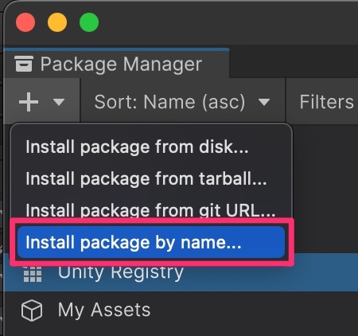Select Install package by name...
358x336 pixels.
coord(151,242)
